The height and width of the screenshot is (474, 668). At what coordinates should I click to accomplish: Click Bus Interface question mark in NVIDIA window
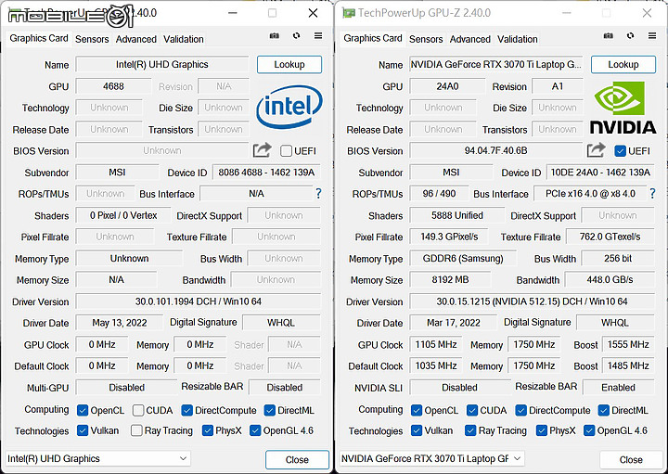652,193
